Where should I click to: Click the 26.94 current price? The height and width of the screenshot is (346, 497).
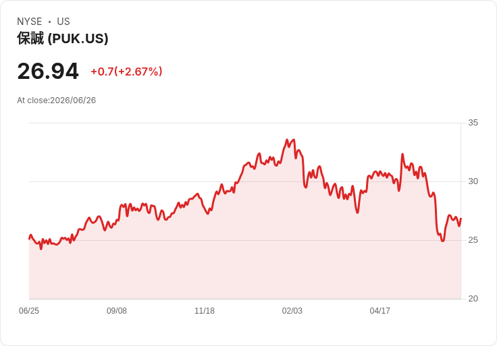[x=48, y=71]
